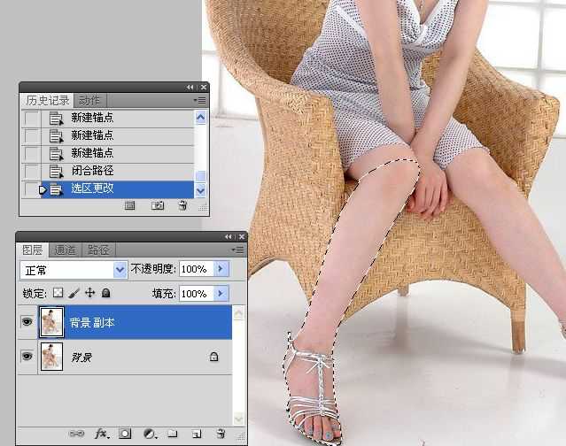This screenshot has width=566, height=446.
Task: Click the 选区更改 state document icon
Action: (x=56, y=188)
